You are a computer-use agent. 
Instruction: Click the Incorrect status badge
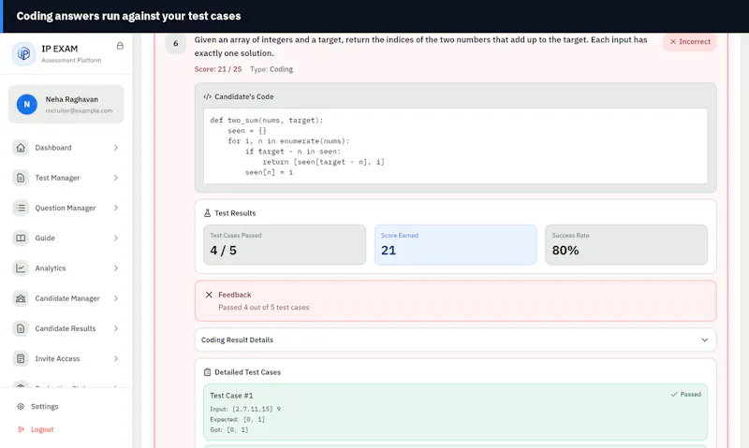point(690,42)
